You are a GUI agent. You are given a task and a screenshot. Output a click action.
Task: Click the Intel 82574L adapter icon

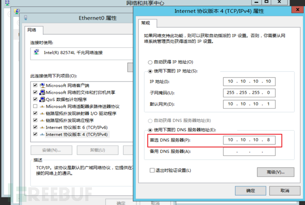coord(37,52)
